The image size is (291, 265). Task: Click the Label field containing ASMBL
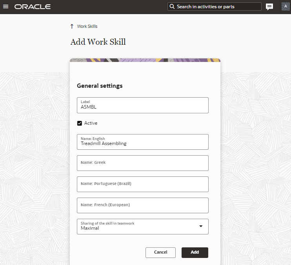[x=143, y=105]
